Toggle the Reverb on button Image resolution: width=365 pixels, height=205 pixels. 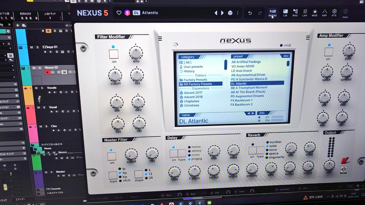(252, 151)
